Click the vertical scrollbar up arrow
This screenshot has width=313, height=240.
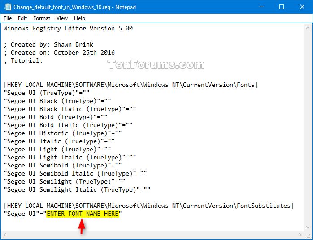point(308,28)
